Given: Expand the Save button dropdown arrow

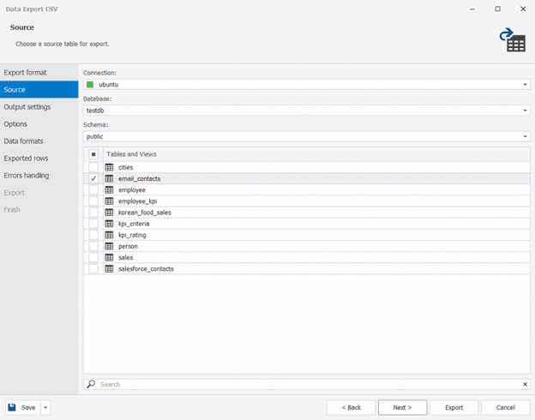Looking at the screenshot, I should [x=45, y=407].
